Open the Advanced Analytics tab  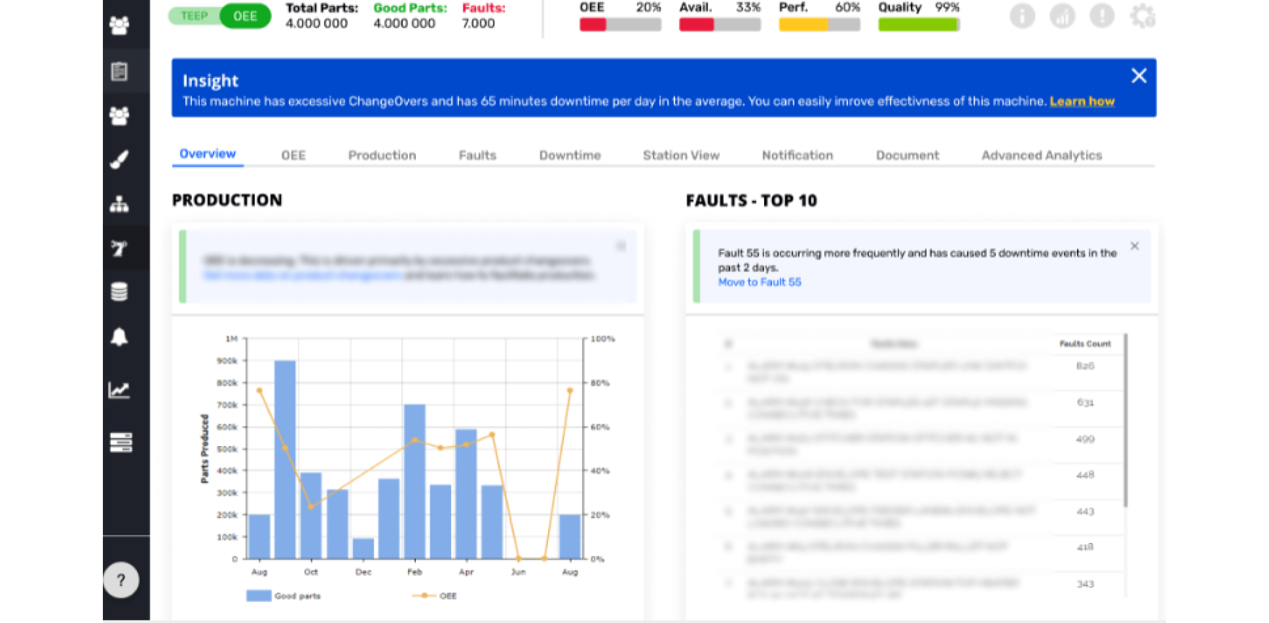(x=1042, y=155)
